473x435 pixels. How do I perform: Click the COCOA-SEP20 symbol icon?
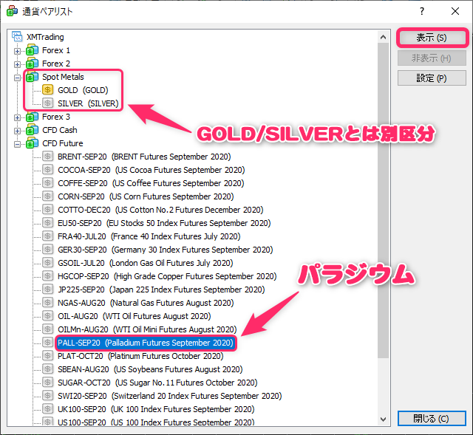pos(47,169)
